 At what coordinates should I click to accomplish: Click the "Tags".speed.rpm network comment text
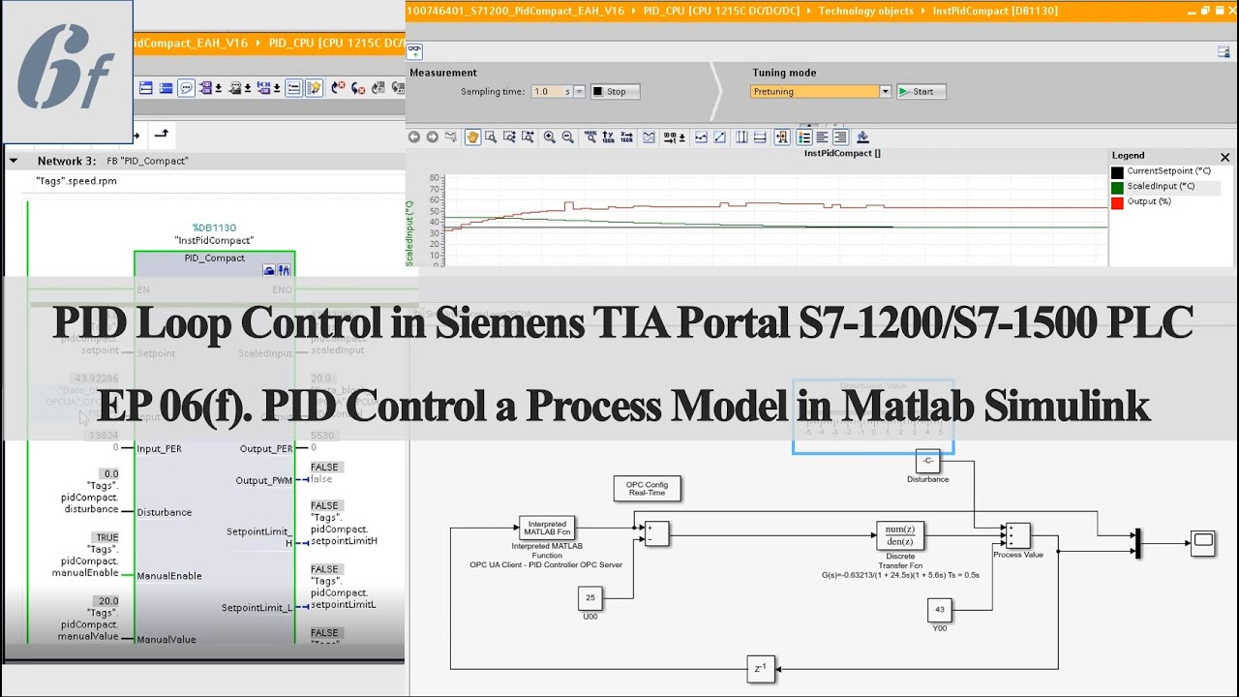pyautogui.click(x=76, y=181)
